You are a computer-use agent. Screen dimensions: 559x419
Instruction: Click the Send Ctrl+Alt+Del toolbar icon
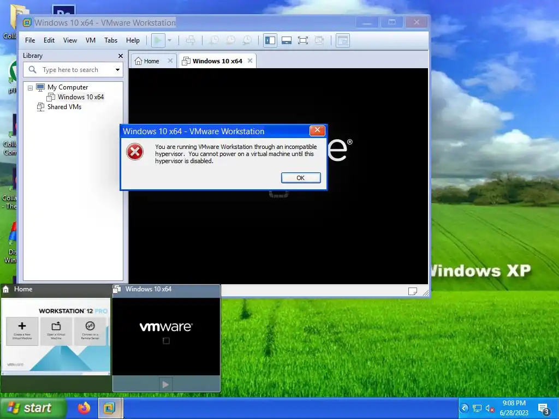[x=191, y=40]
